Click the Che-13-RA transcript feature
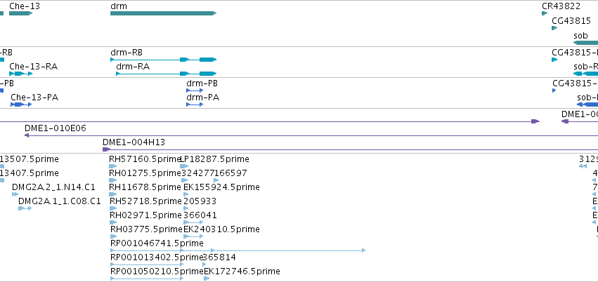The image size is (598, 282). (x=20, y=74)
